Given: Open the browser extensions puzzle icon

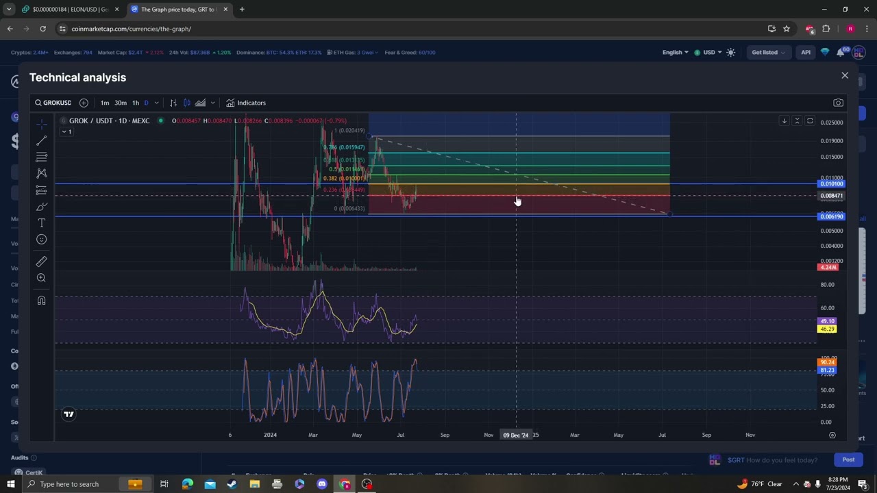Looking at the screenshot, I should click(826, 29).
